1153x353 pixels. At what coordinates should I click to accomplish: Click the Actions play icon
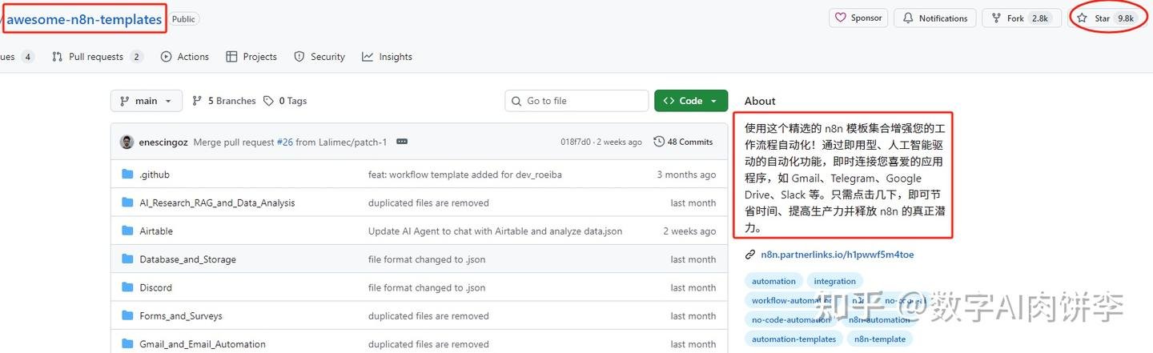[x=166, y=57]
